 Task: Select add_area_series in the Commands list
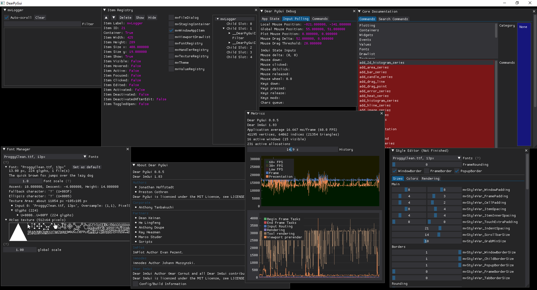coord(426,67)
